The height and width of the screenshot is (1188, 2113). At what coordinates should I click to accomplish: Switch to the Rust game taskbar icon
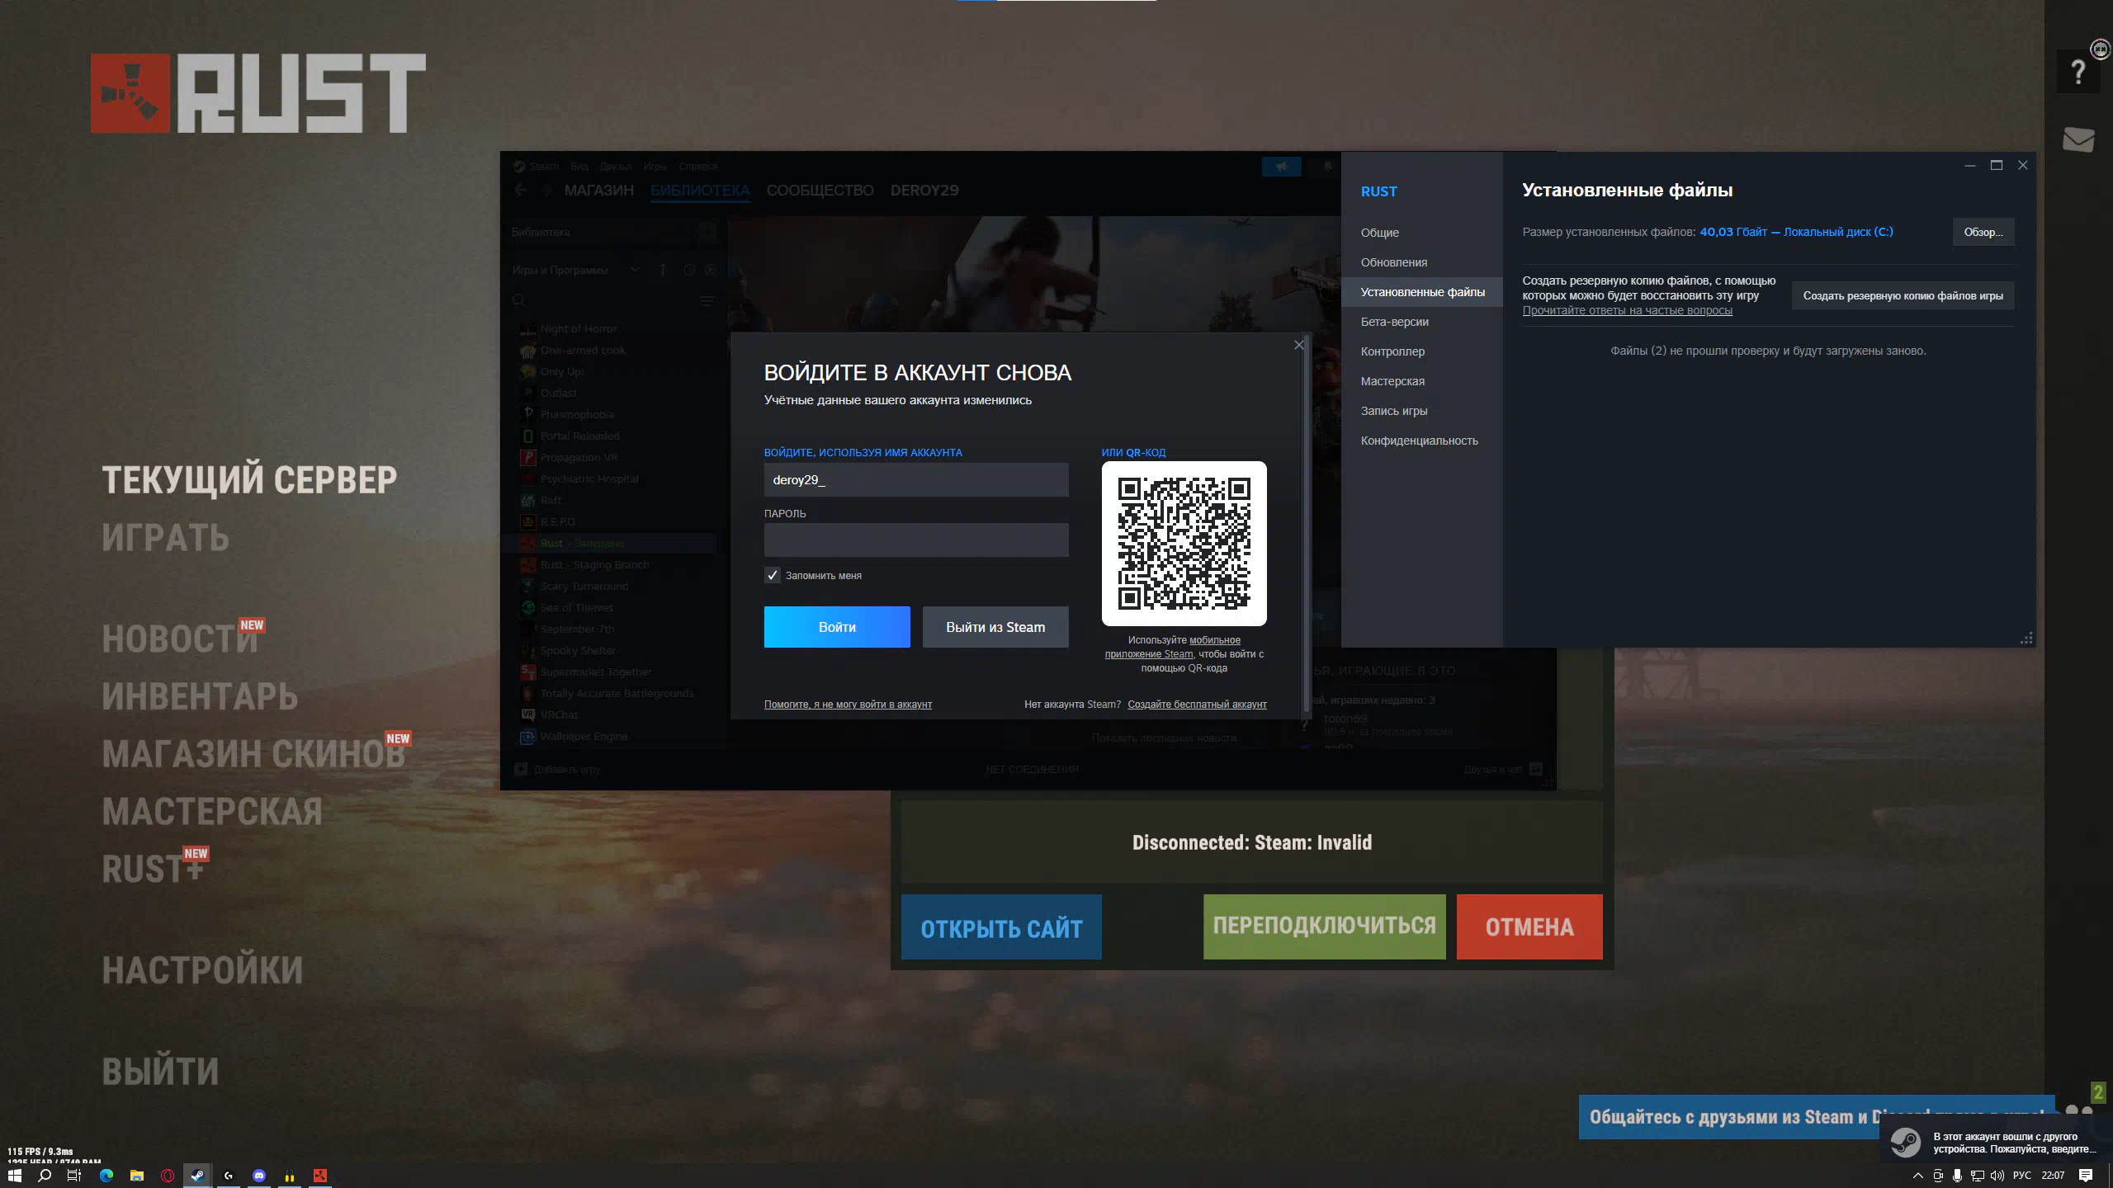(320, 1176)
